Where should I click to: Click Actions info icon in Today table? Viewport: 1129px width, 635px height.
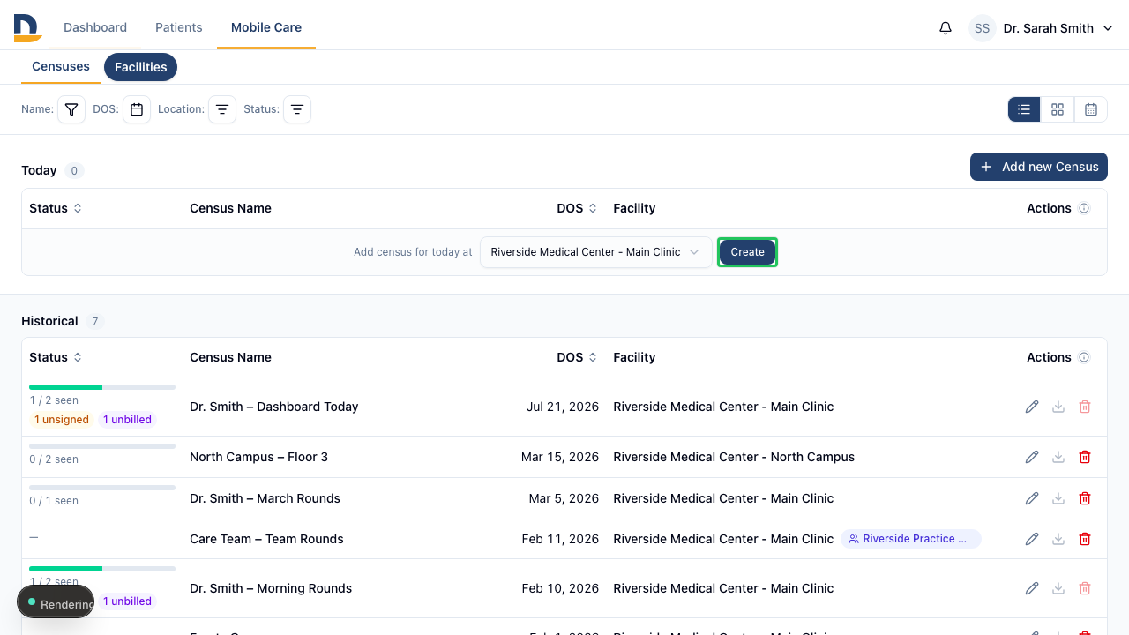coord(1084,208)
